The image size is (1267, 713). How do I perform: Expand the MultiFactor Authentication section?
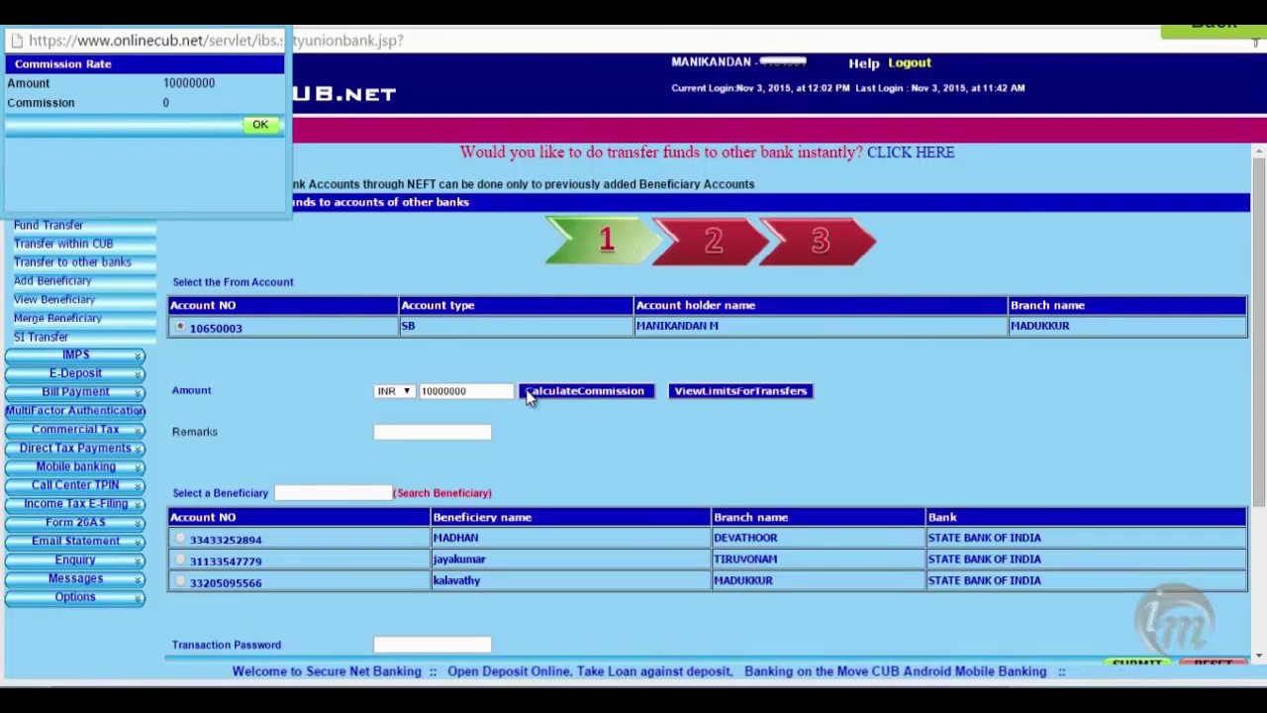pos(75,411)
